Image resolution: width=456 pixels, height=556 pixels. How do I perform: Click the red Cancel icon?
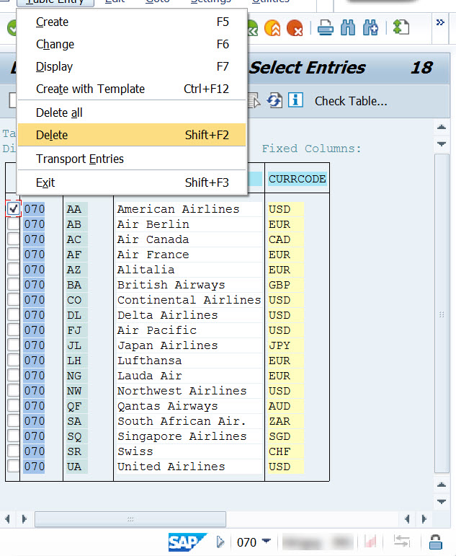point(294,28)
